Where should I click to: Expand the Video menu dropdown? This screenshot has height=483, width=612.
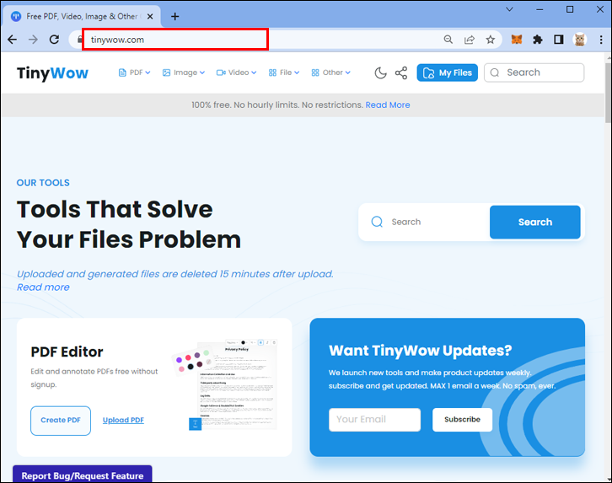click(x=237, y=72)
